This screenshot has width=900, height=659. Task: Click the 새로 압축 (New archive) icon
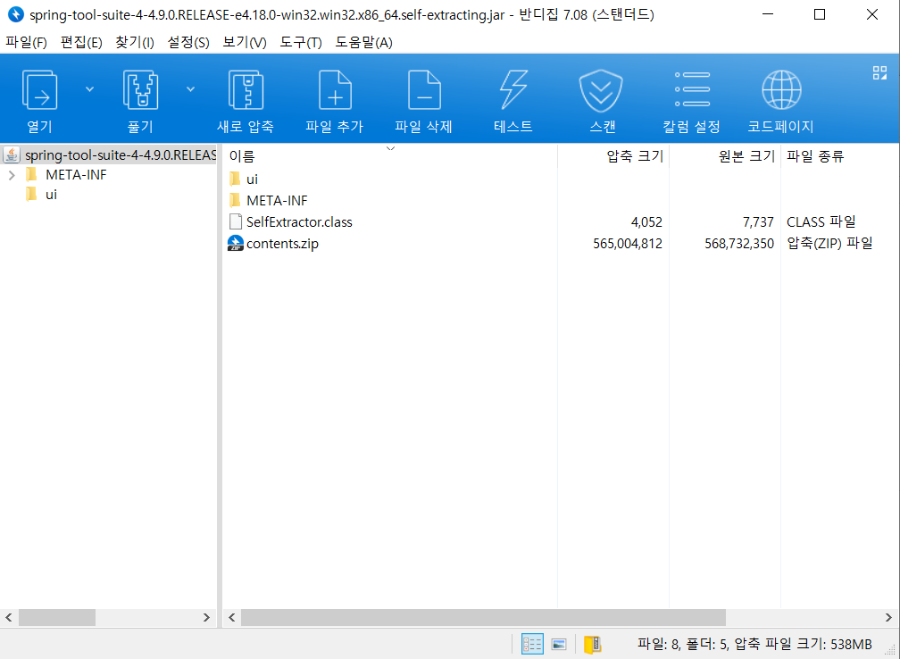(x=246, y=90)
